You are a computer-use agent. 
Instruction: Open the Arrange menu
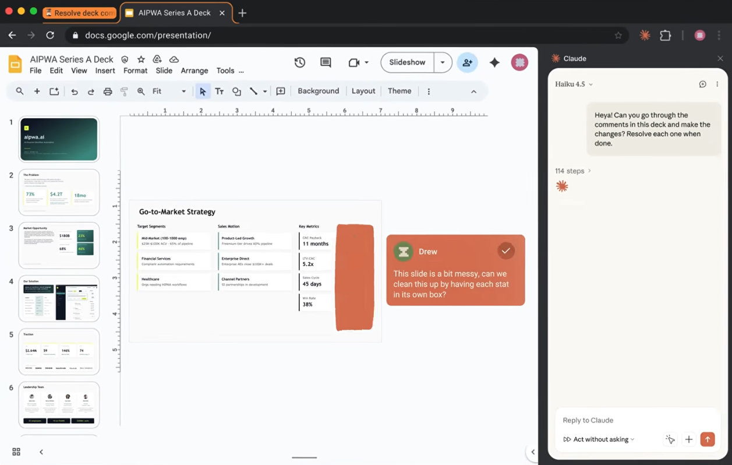(x=194, y=71)
